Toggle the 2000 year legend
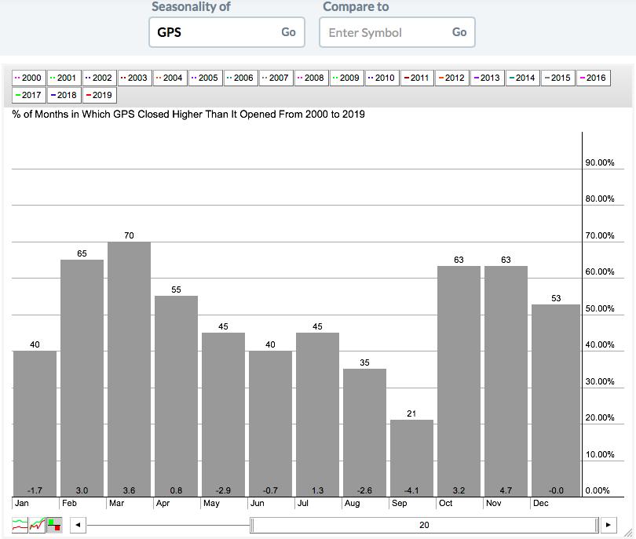This screenshot has height=539, width=636. pos(28,78)
